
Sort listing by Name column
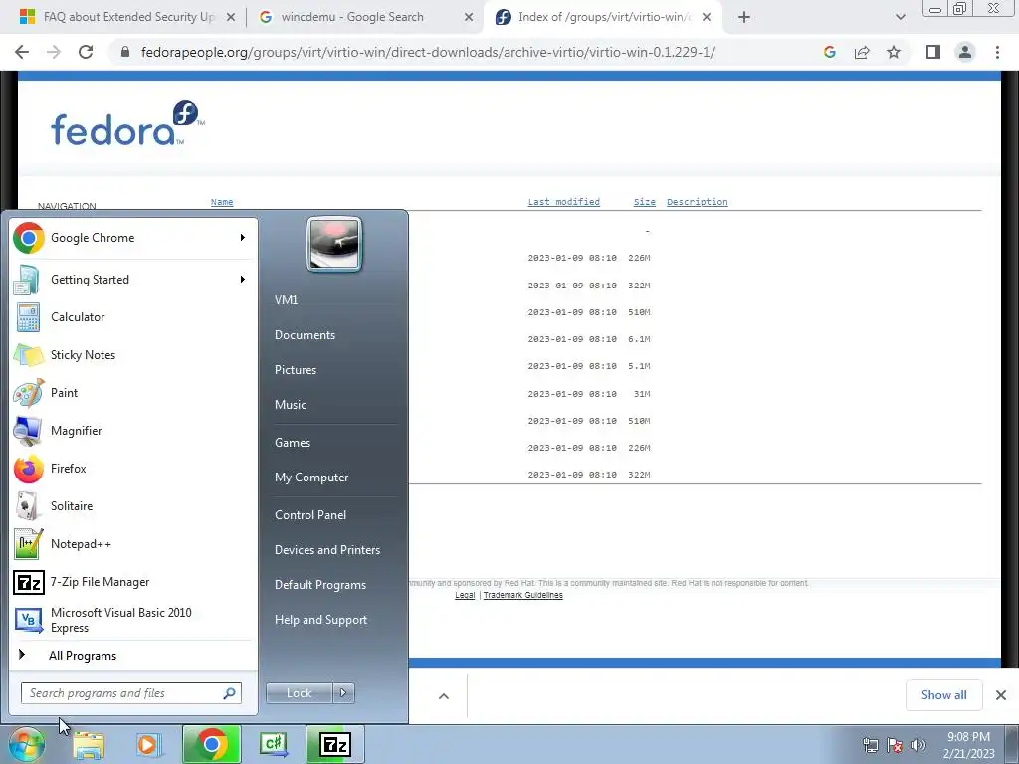pyautogui.click(x=222, y=202)
